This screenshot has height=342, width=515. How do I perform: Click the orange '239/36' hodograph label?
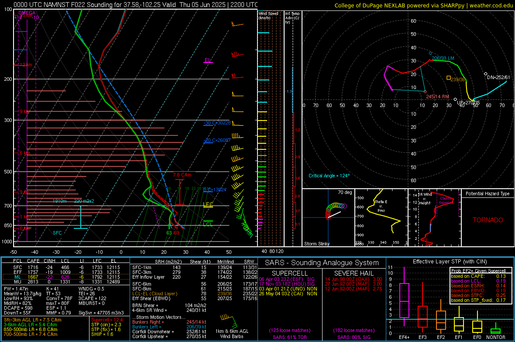click(x=458, y=79)
